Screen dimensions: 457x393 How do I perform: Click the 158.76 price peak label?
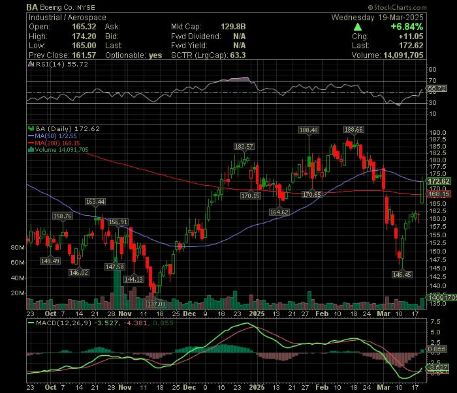[x=63, y=216]
